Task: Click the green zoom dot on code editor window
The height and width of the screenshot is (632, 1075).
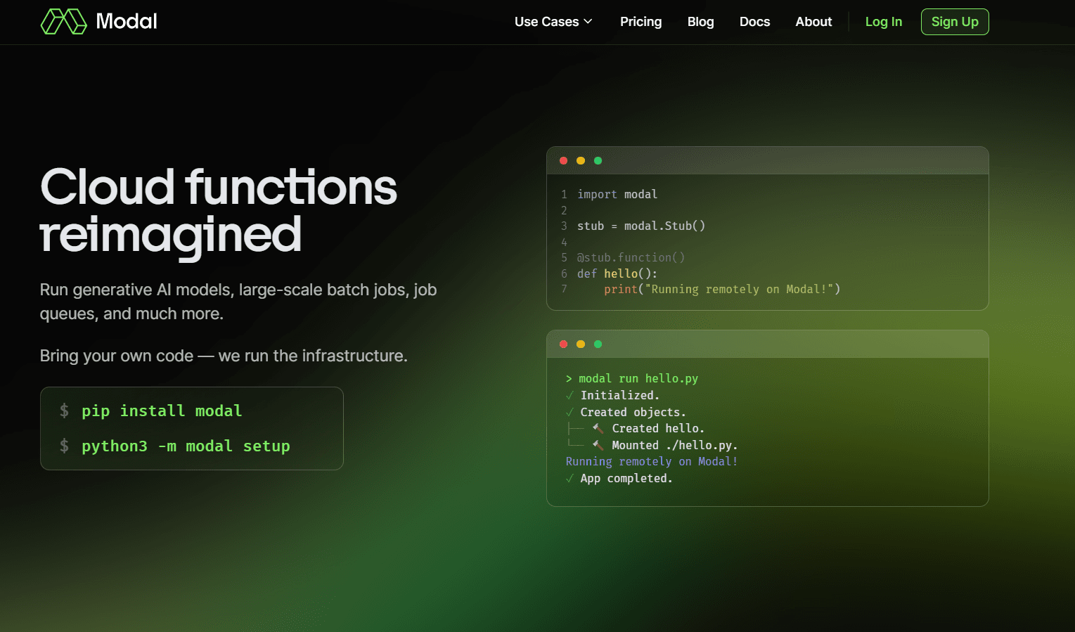Action: pyautogui.click(x=598, y=160)
